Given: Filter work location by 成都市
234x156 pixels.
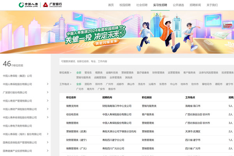Looking at the screenshot, I should (120, 84).
